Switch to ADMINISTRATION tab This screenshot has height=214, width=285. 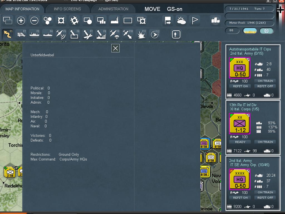113,9
